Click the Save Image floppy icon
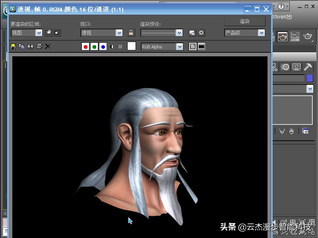Viewport: 318px width, 238px height. point(13,46)
